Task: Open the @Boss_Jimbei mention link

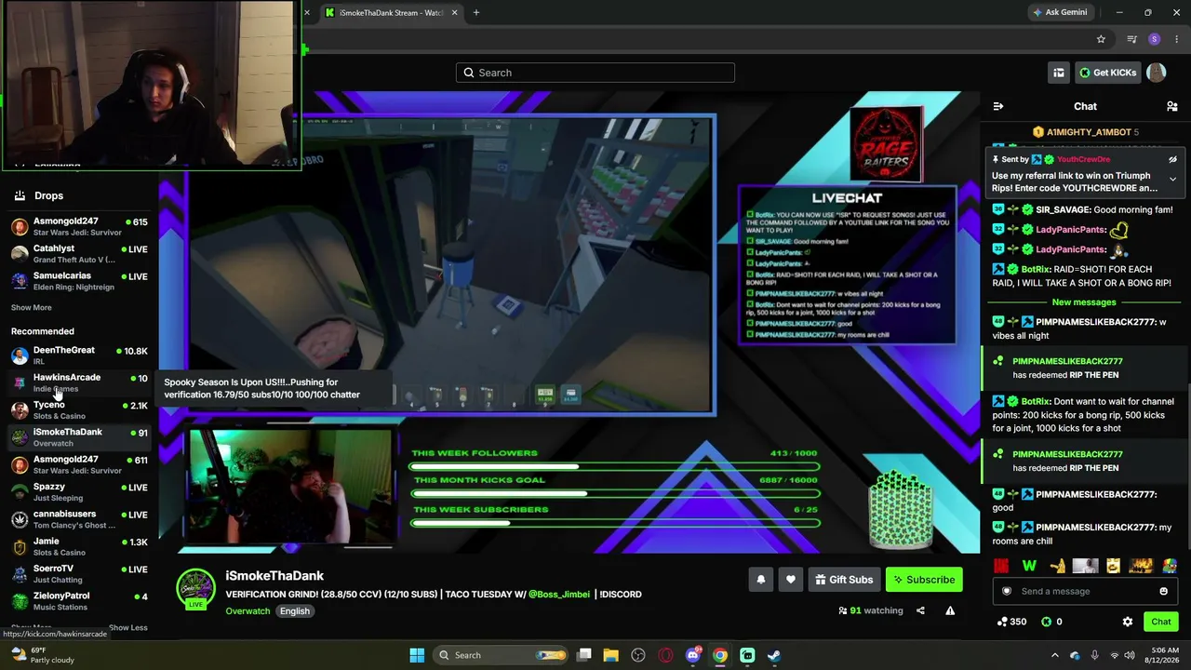Action: [559, 594]
